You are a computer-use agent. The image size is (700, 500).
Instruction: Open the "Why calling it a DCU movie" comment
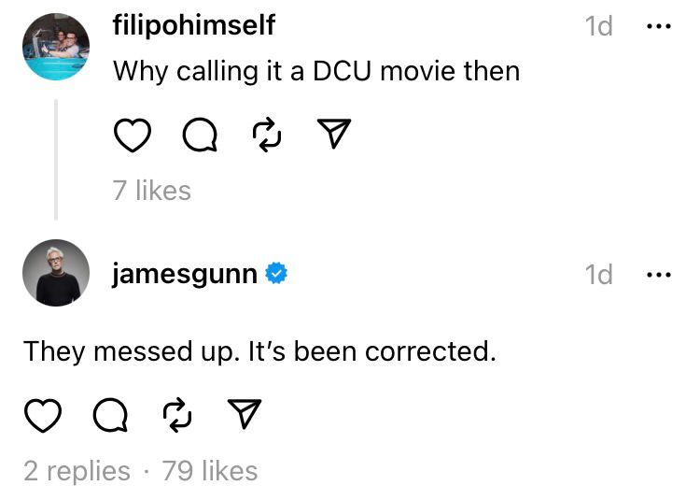pyautogui.click(x=315, y=71)
